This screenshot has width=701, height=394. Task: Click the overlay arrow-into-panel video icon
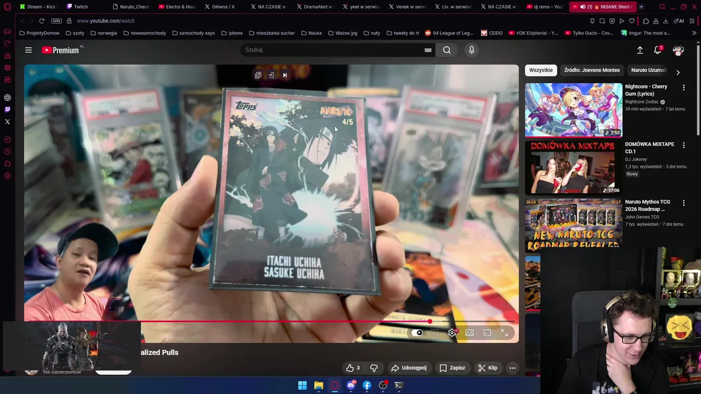click(271, 75)
